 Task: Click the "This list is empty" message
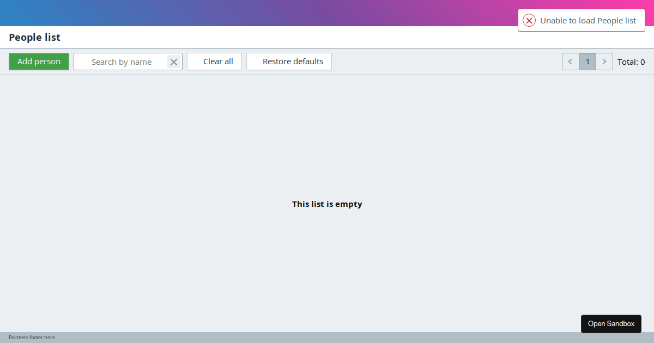[x=327, y=204]
